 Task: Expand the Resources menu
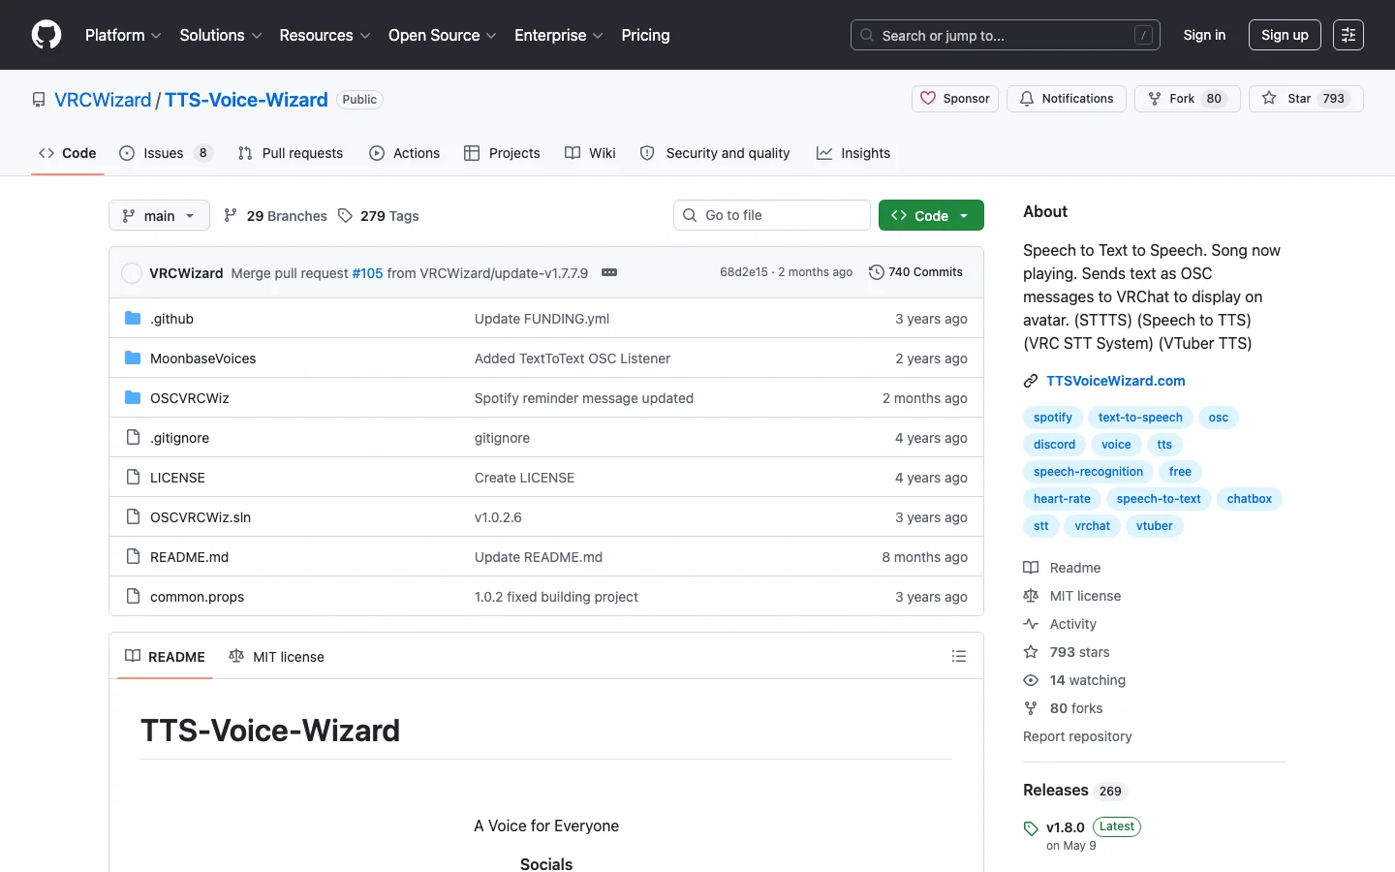click(x=325, y=35)
